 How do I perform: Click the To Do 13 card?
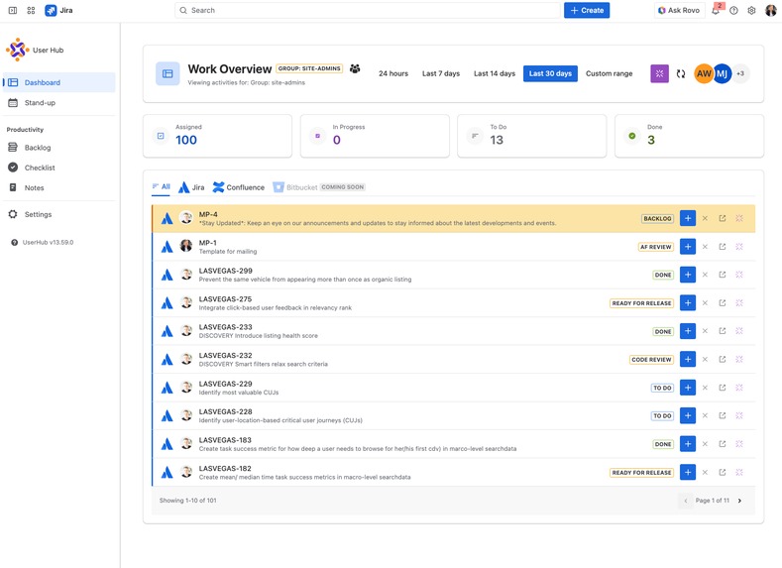click(x=531, y=136)
